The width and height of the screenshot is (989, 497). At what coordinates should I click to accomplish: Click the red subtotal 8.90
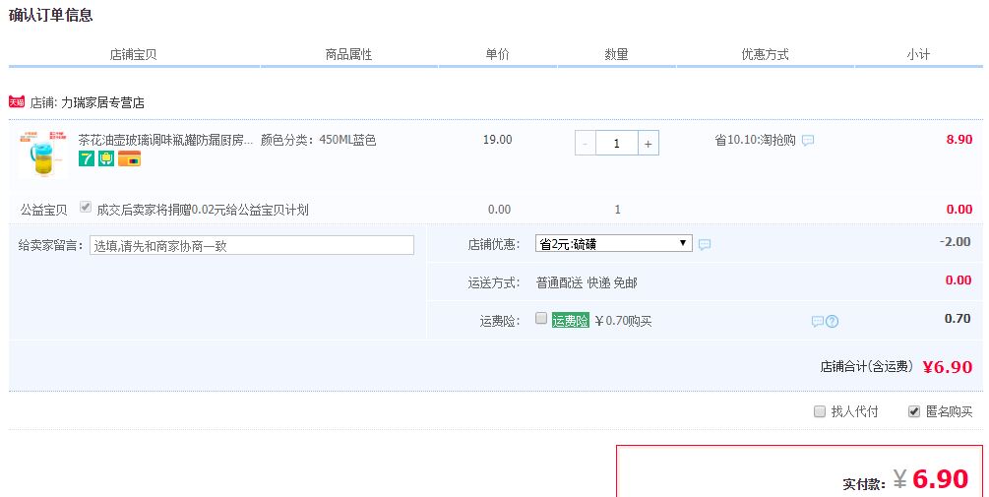[959, 140]
